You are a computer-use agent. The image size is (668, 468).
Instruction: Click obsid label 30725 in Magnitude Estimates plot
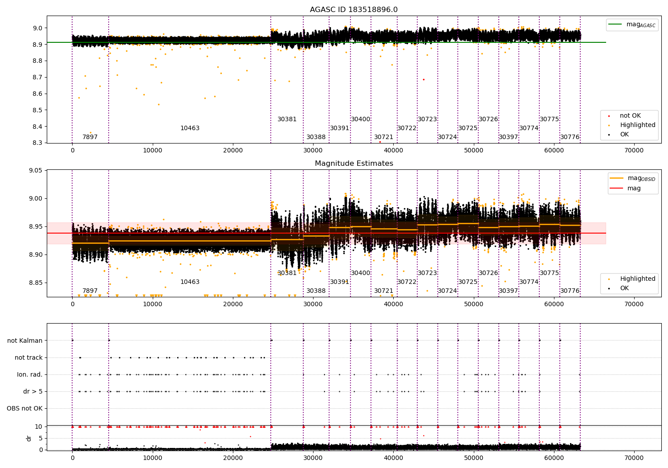pyautogui.click(x=468, y=282)
